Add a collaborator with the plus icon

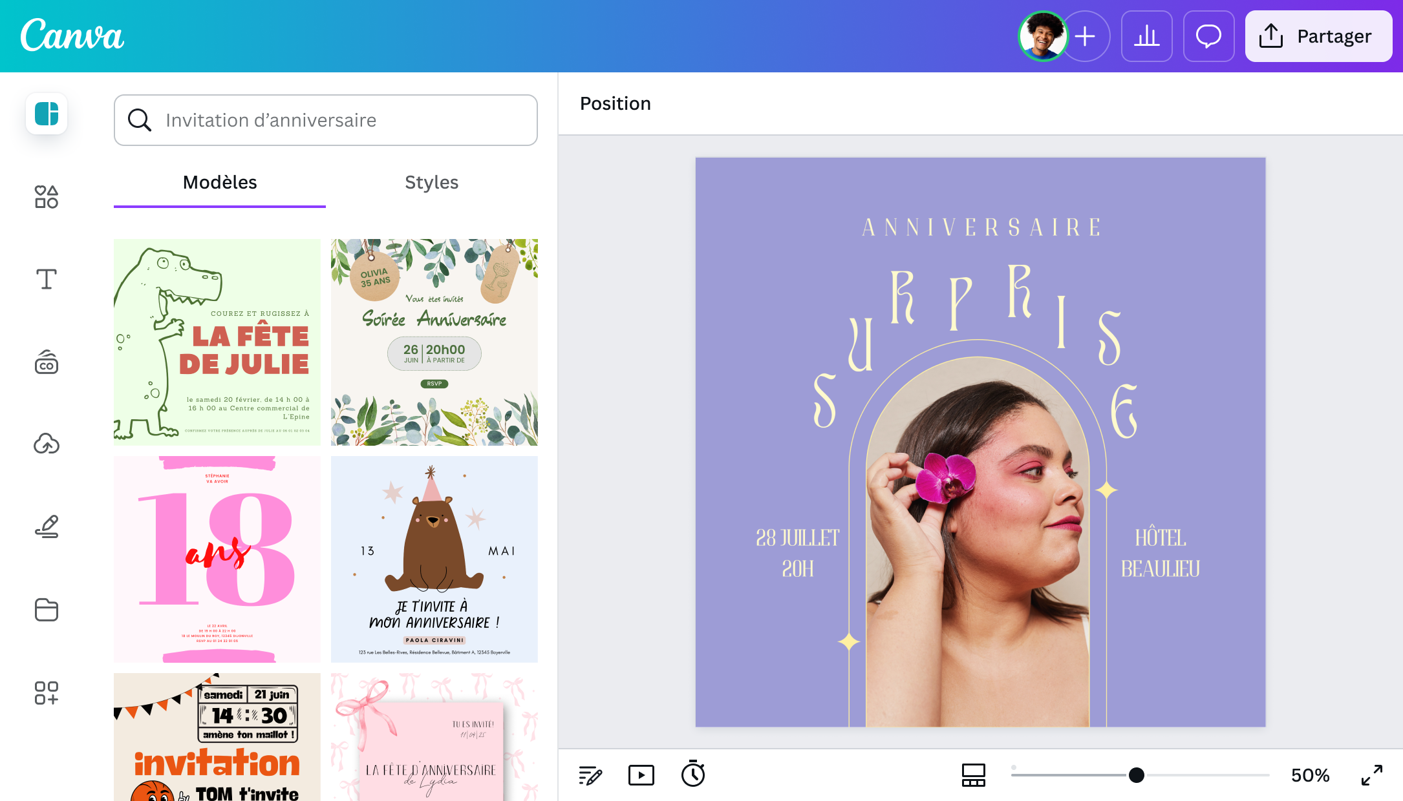point(1086,36)
